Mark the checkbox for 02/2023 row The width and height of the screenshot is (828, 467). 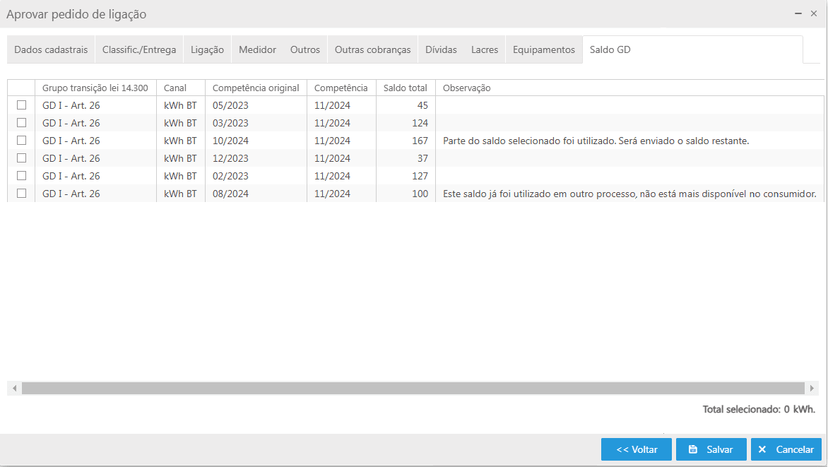point(21,176)
